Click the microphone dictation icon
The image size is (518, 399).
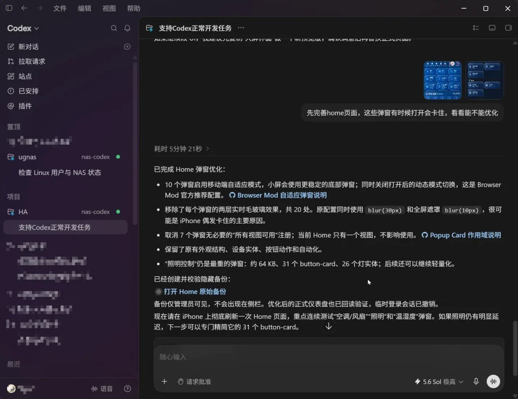tap(476, 382)
